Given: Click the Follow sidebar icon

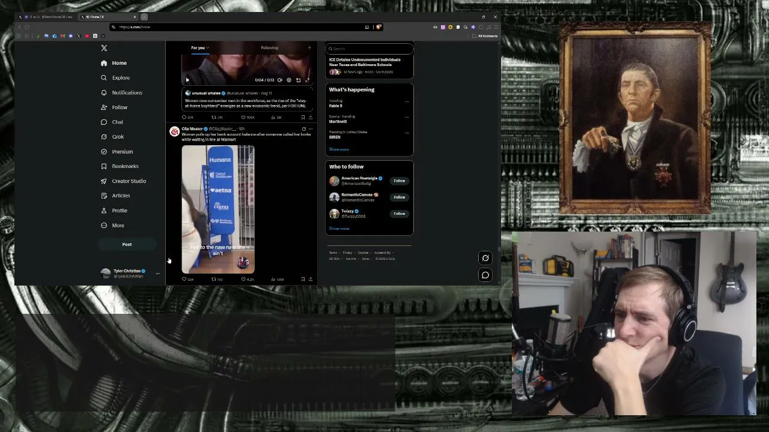Looking at the screenshot, I should click(104, 107).
